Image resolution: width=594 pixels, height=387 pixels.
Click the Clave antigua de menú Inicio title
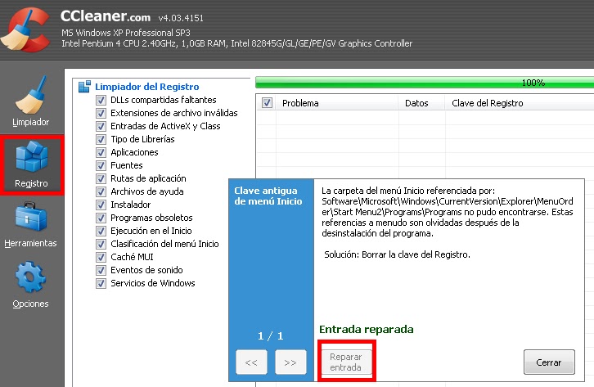click(268, 196)
